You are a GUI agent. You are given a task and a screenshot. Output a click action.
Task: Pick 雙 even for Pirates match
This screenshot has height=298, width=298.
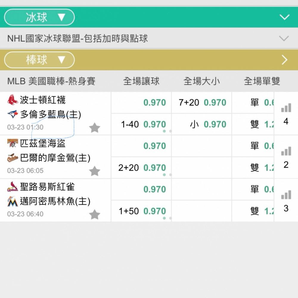[x=253, y=167]
